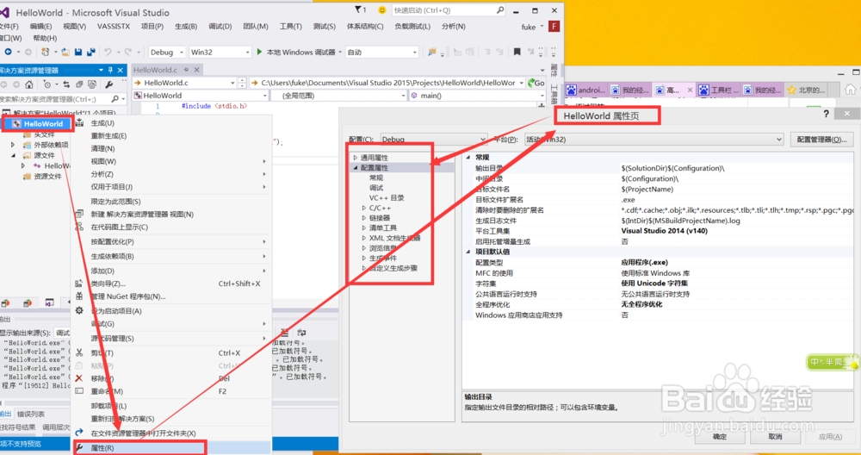Click the pin icon of Solution Explorer panel
The width and height of the screenshot is (861, 455).
pos(110,71)
